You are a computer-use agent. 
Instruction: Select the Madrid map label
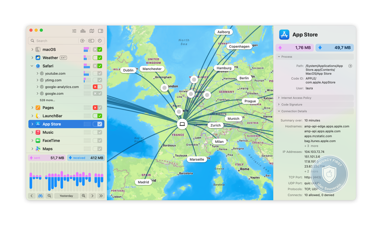pos(144,182)
